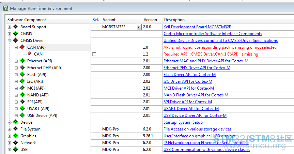Image resolution: width=294 pixels, height=154 pixels.
Task: Expand the Graphics node
Action: (9, 136)
